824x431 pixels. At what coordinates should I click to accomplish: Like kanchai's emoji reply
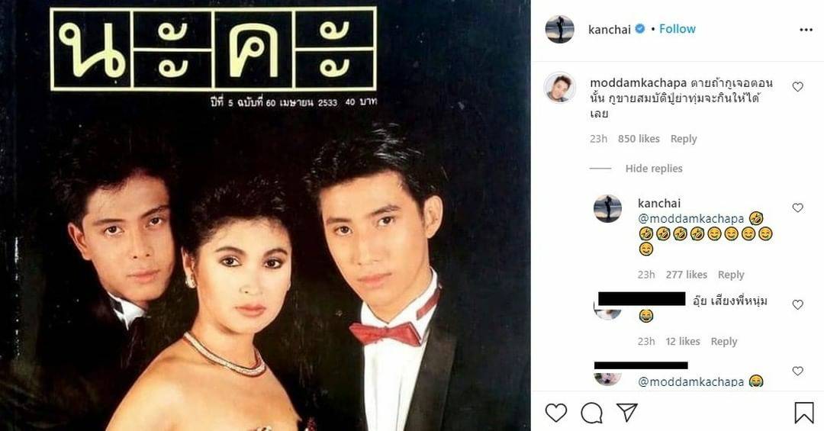click(798, 207)
